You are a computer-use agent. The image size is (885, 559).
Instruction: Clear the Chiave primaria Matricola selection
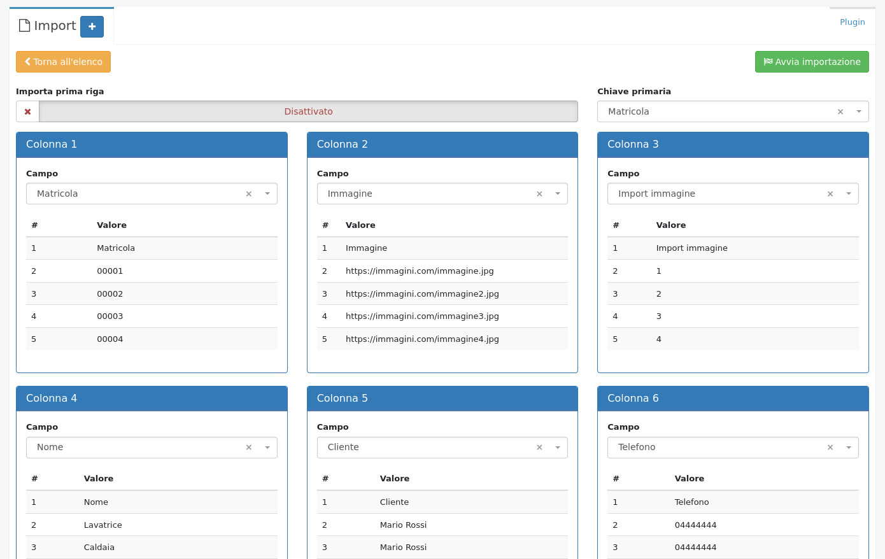pos(840,112)
